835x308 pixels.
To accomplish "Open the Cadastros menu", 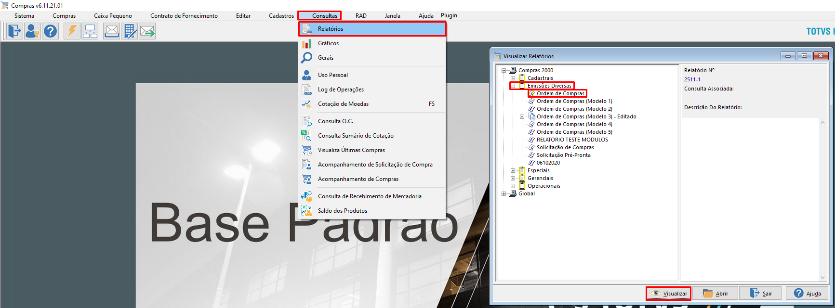I will tap(281, 16).
